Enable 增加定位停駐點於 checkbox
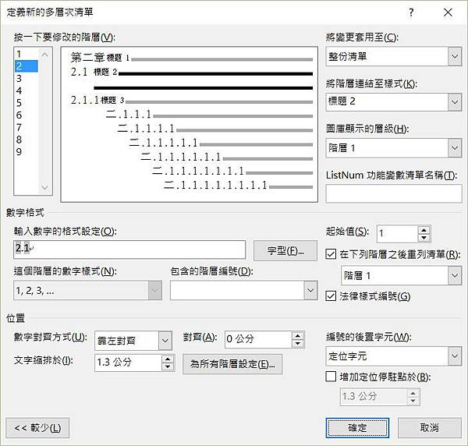Viewport: 468px width, 446px height. [331, 377]
